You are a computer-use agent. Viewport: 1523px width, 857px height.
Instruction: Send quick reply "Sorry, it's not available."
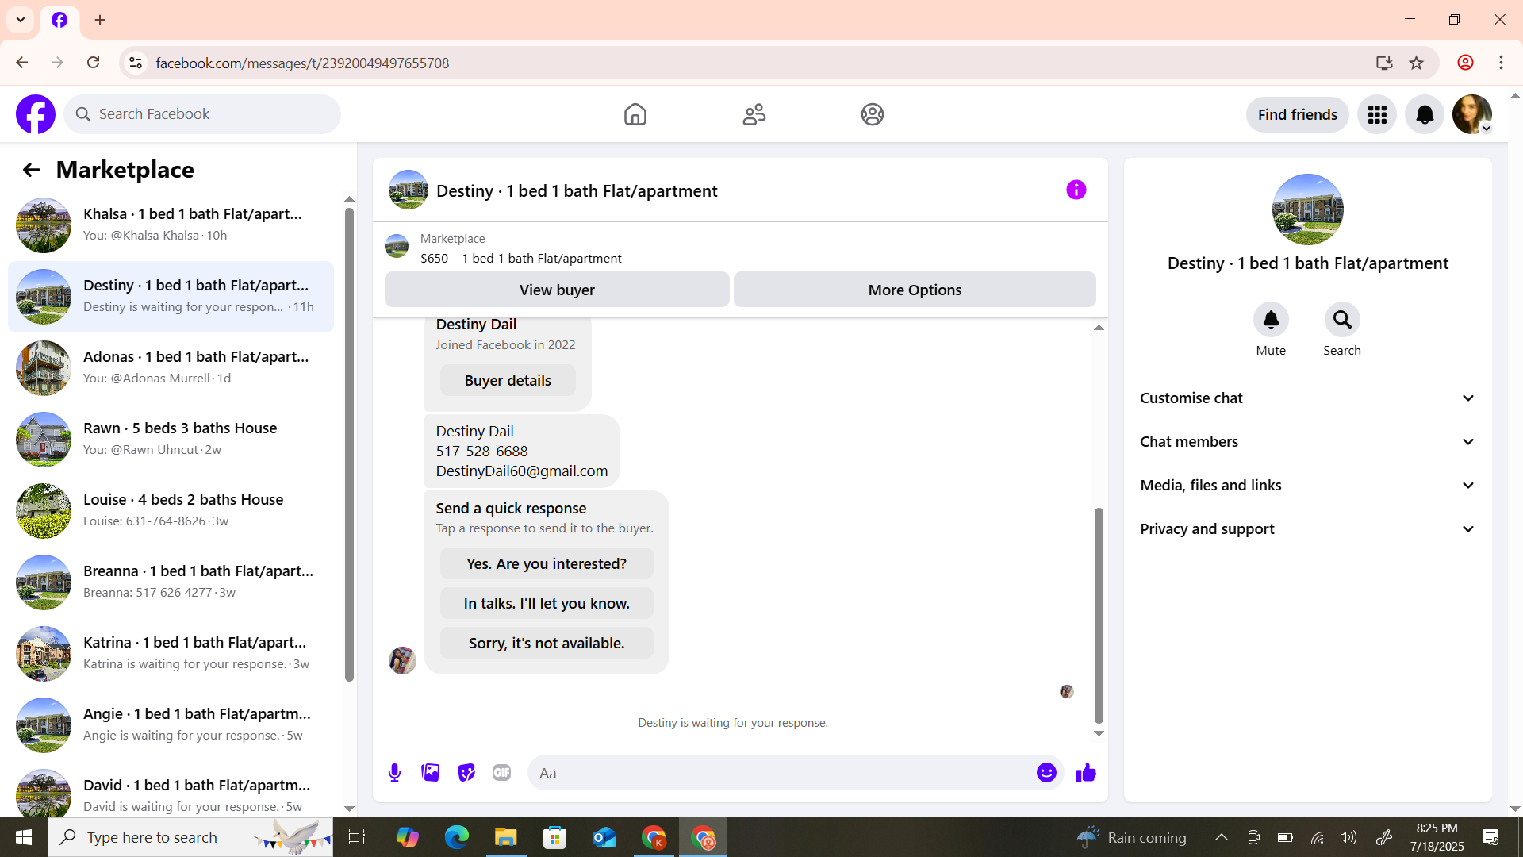tap(547, 644)
